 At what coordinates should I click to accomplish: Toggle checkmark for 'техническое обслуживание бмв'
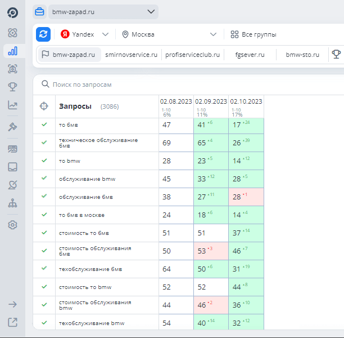(44, 143)
